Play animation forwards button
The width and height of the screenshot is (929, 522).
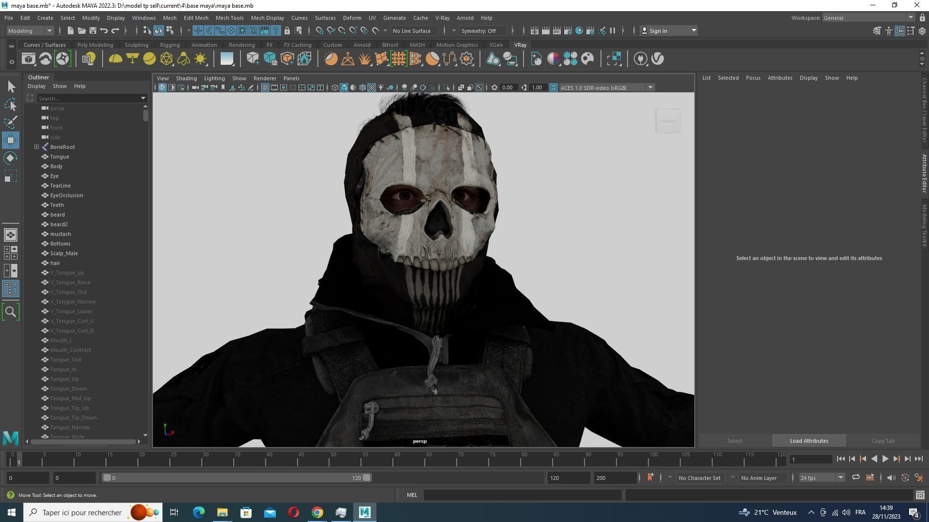point(885,459)
